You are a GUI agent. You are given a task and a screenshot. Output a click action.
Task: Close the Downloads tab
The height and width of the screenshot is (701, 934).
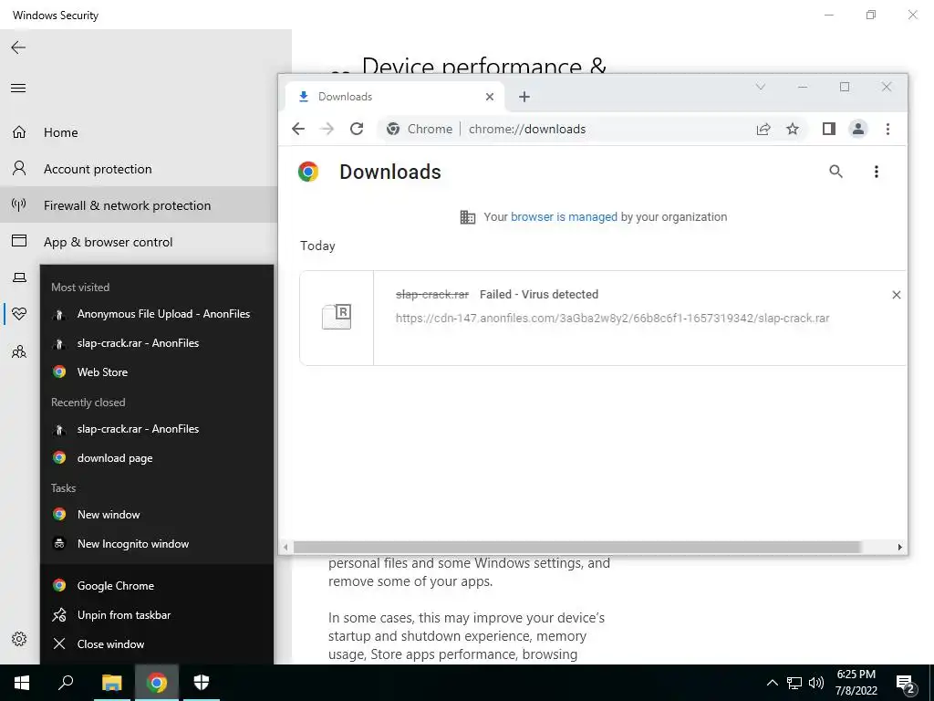(x=490, y=97)
